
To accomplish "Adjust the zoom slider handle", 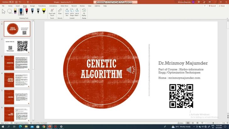I will [x=213, y=123].
